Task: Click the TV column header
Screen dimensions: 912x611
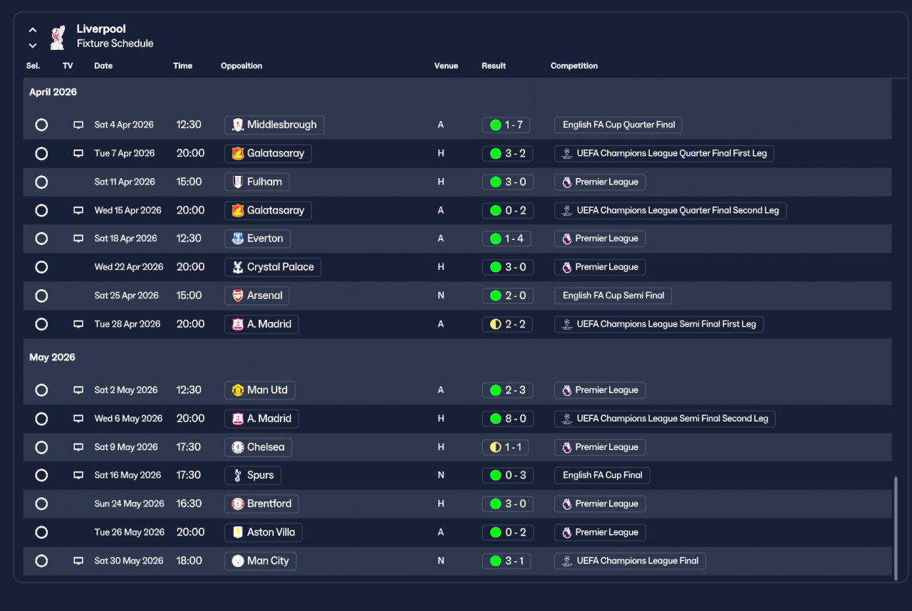Action: [x=68, y=66]
